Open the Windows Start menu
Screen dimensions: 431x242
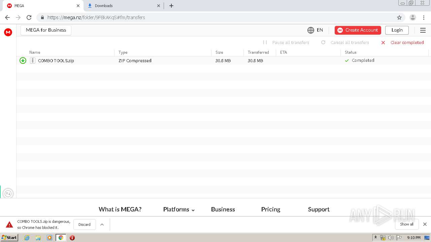pos(9,238)
